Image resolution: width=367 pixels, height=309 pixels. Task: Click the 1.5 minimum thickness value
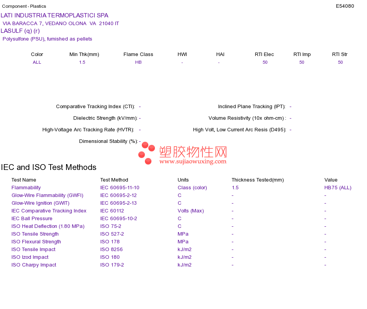point(82,62)
